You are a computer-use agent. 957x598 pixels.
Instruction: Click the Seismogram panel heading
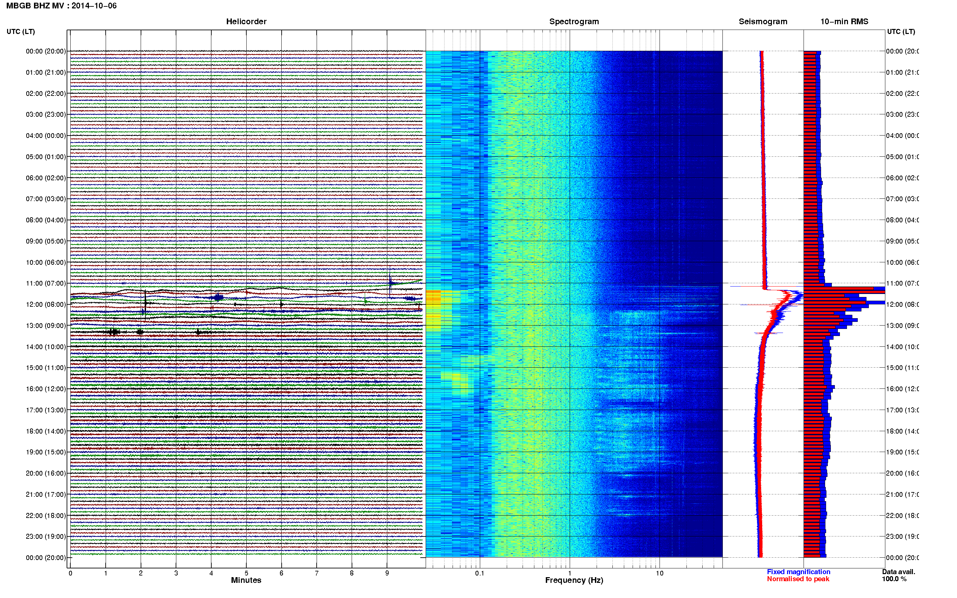point(763,22)
